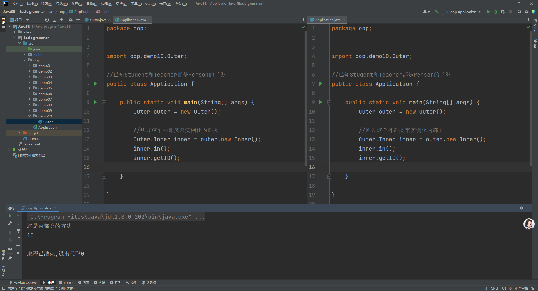Screen dimensions: 538x291
Task: Open run panel settings gear
Action: click(521, 208)
